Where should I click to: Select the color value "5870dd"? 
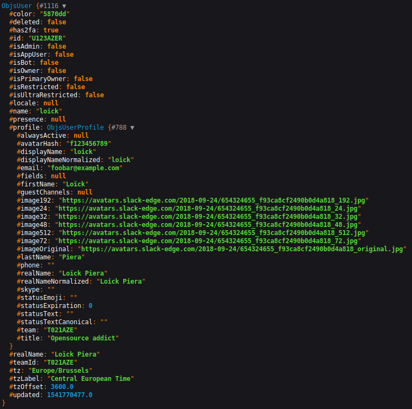[55, 14]
